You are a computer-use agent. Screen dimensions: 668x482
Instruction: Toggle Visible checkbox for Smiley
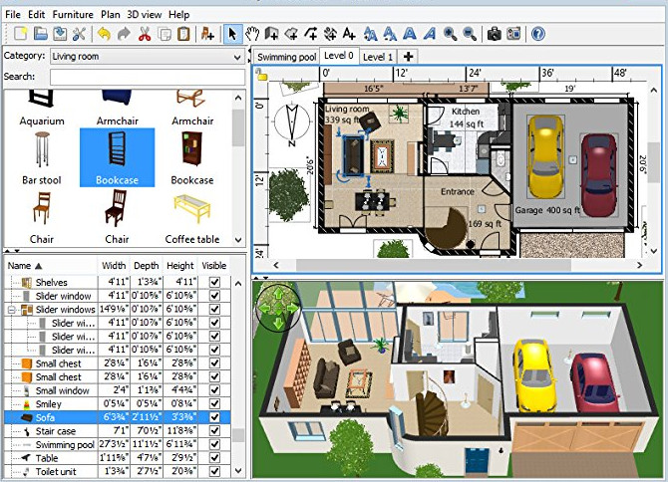coord(214,403)
